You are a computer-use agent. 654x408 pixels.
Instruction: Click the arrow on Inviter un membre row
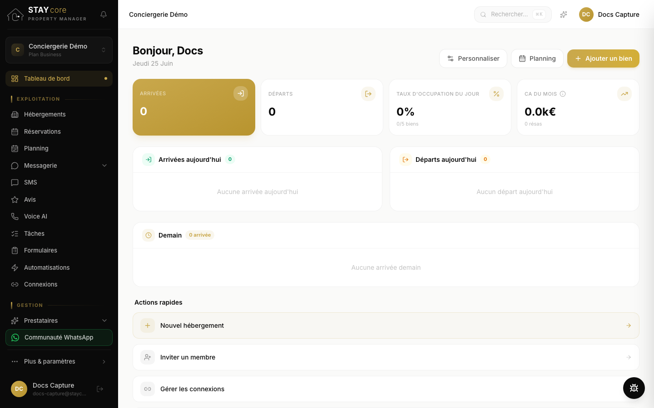[x=629, y=357]
